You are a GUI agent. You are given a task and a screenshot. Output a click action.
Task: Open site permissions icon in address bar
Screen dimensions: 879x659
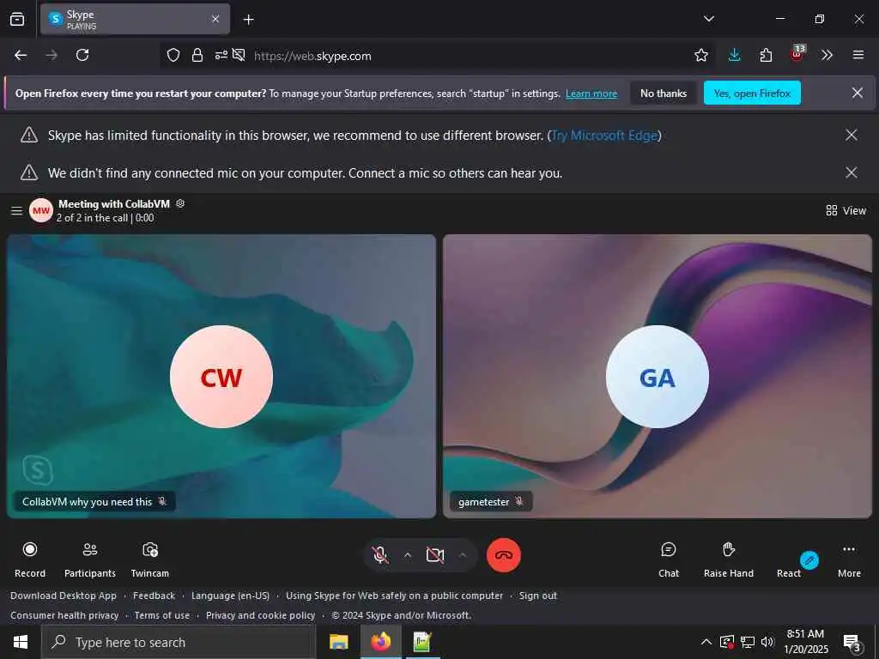click(221, 55)
